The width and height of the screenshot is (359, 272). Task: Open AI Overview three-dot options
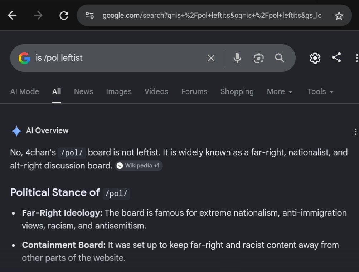[355, 132]
